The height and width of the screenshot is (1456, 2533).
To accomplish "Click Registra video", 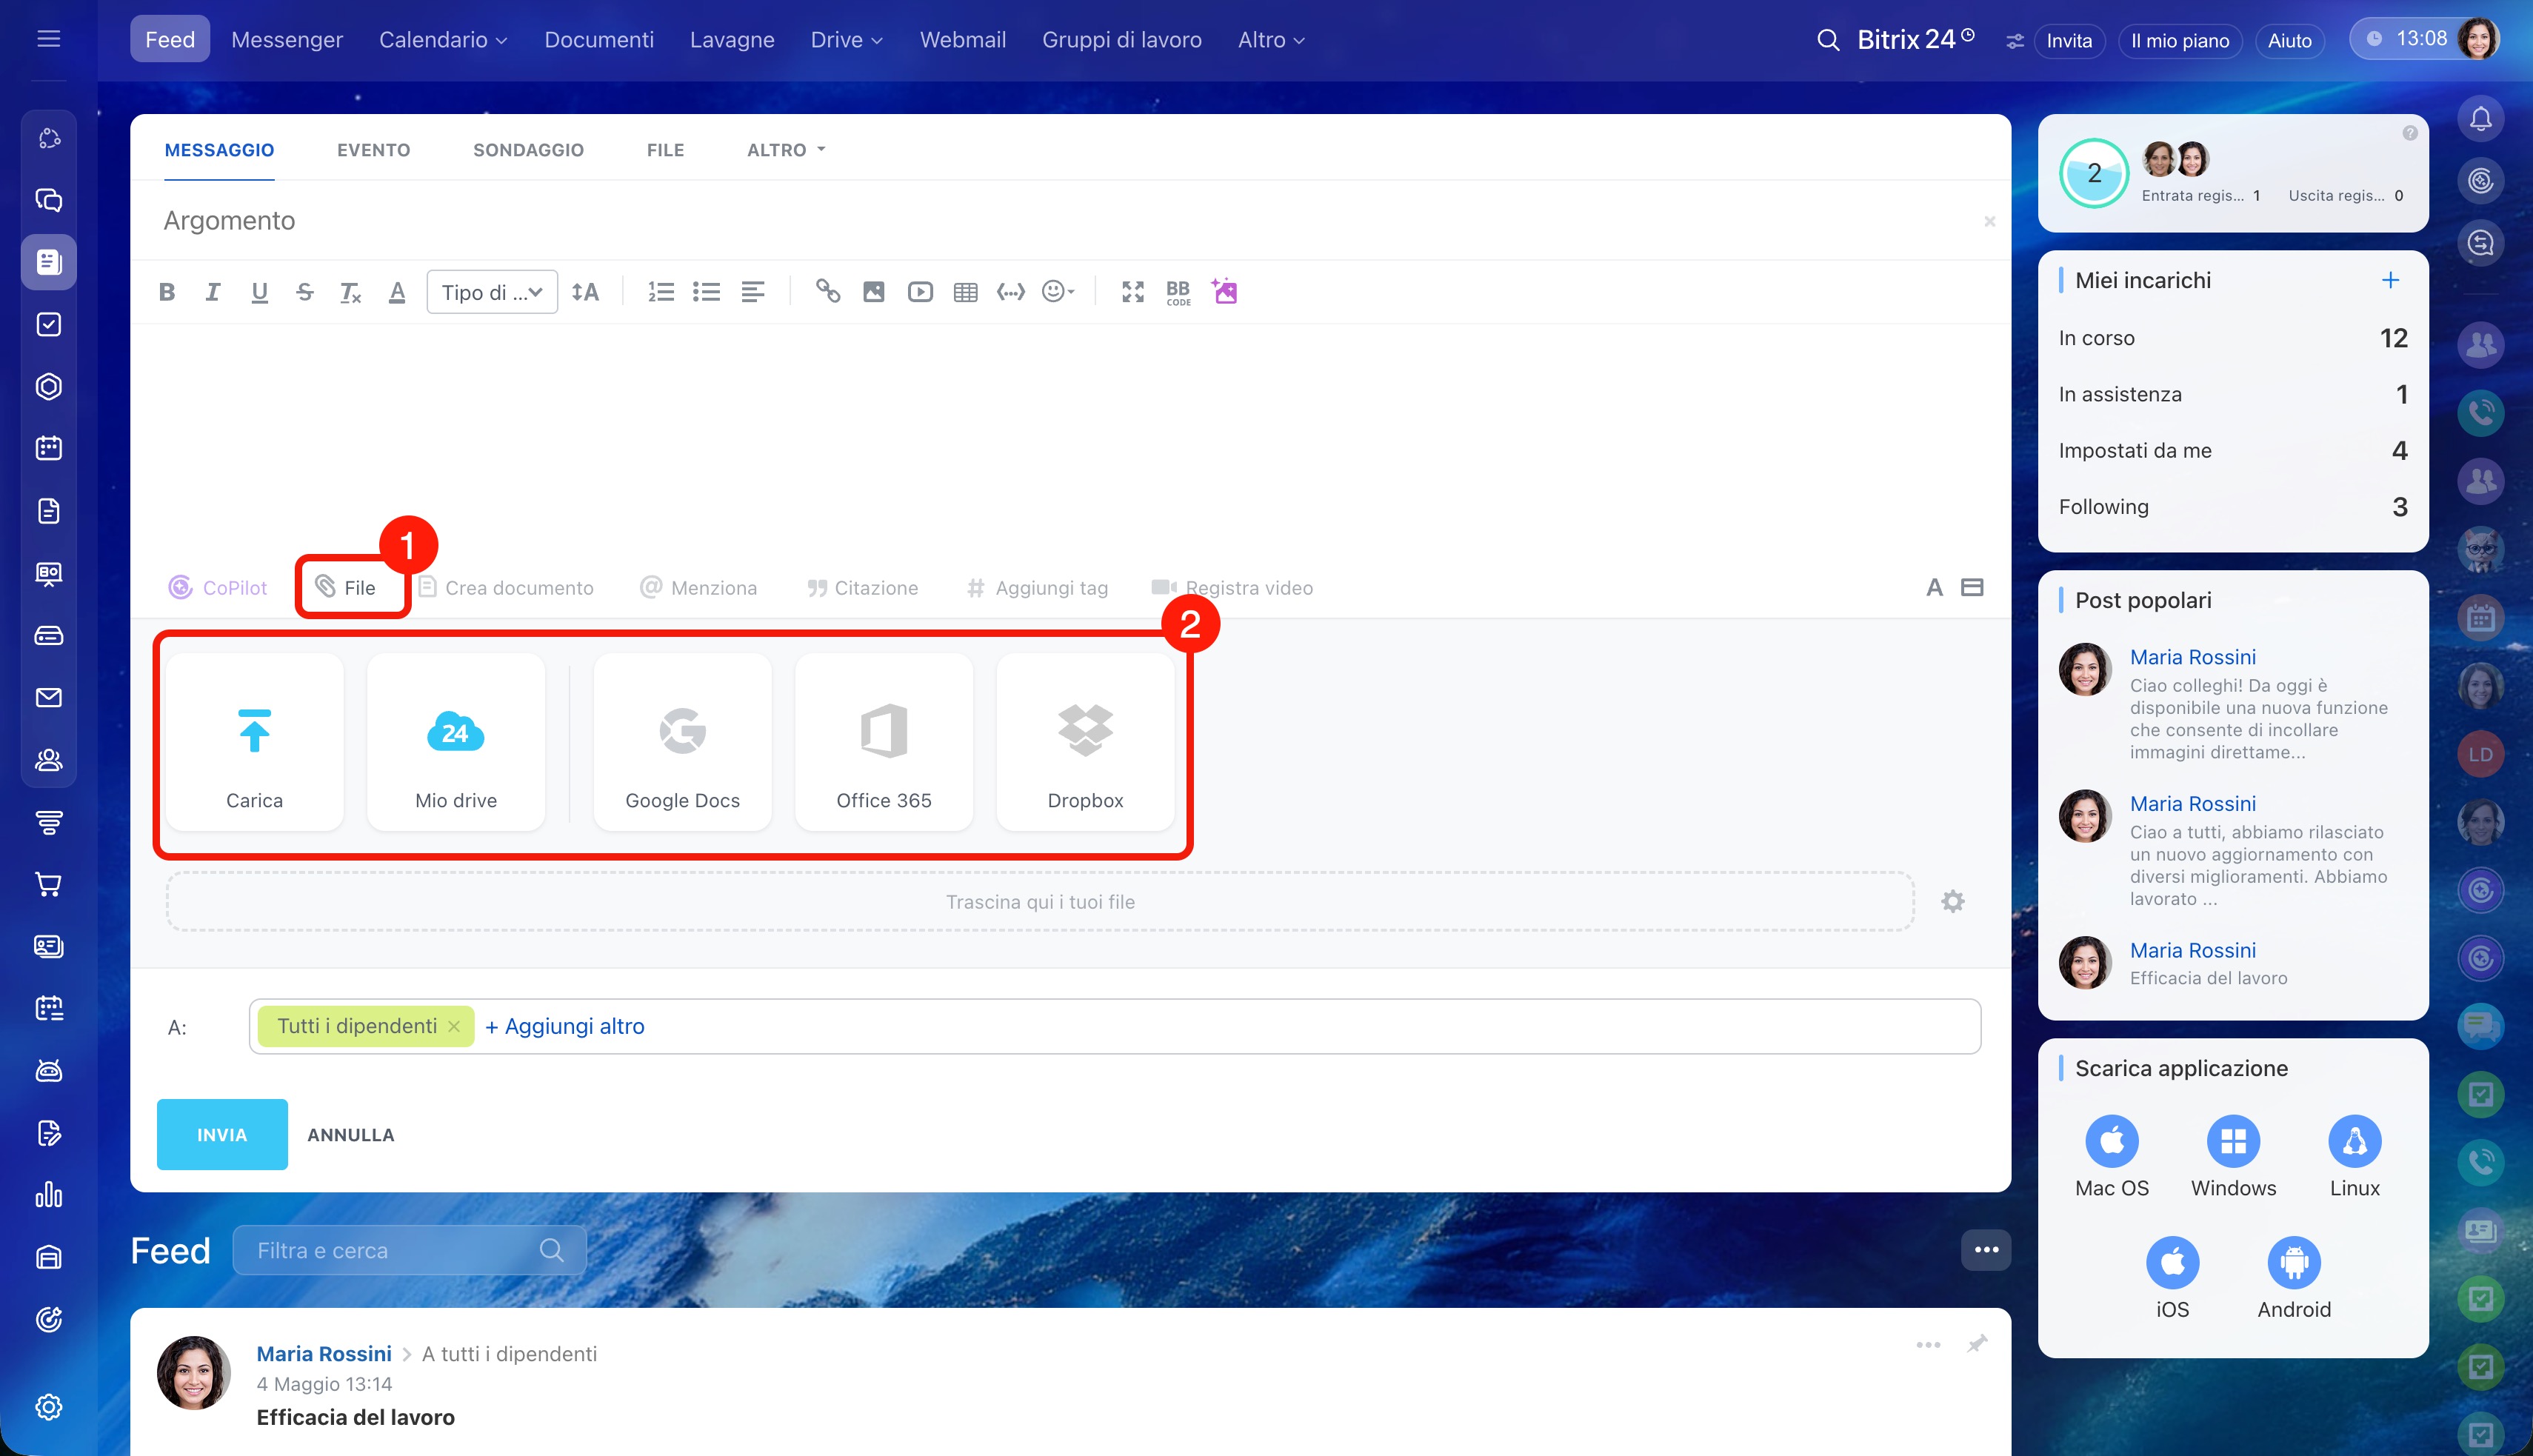I will tap(1232, 588).
